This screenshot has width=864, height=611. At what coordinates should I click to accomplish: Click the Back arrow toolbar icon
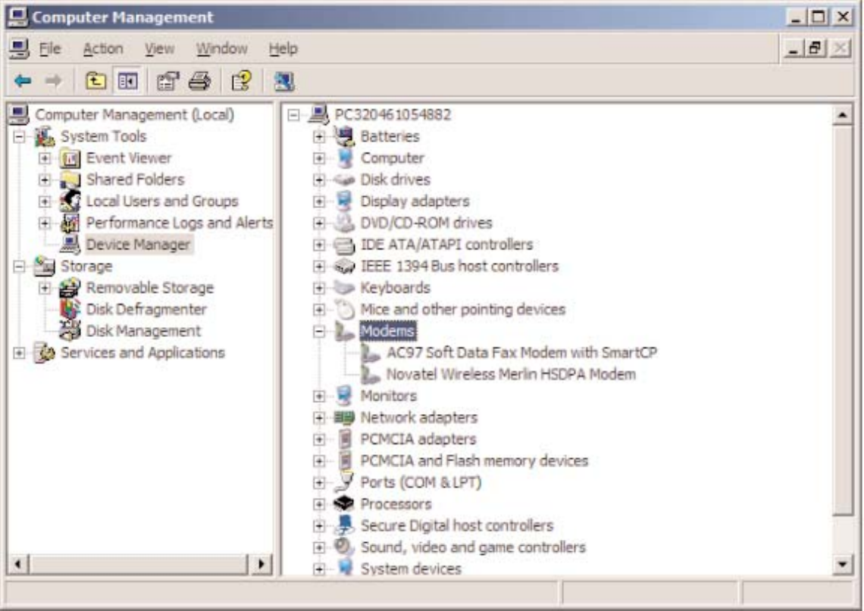pos(23,82)
